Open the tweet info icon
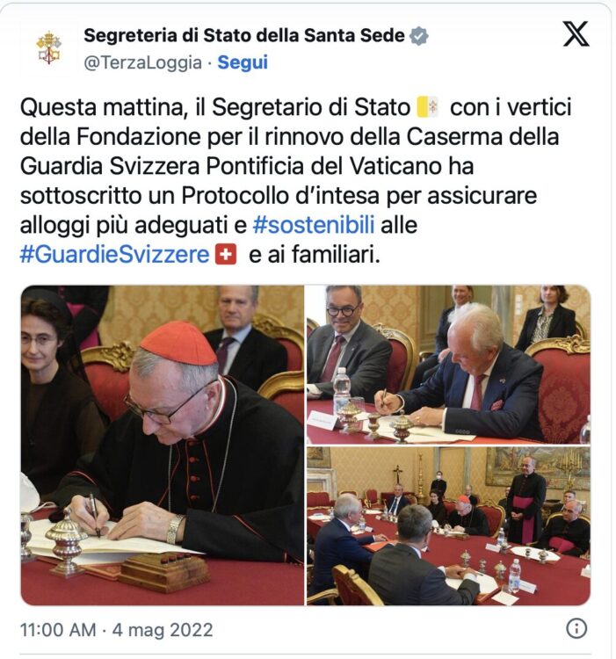The height and width of the screenshot is (659, 616). point(576,629)
